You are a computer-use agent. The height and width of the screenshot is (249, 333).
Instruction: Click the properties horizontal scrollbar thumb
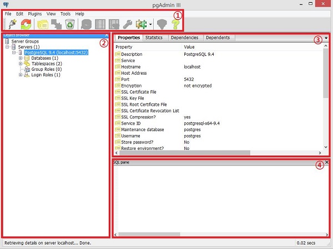tap(184, 153)
